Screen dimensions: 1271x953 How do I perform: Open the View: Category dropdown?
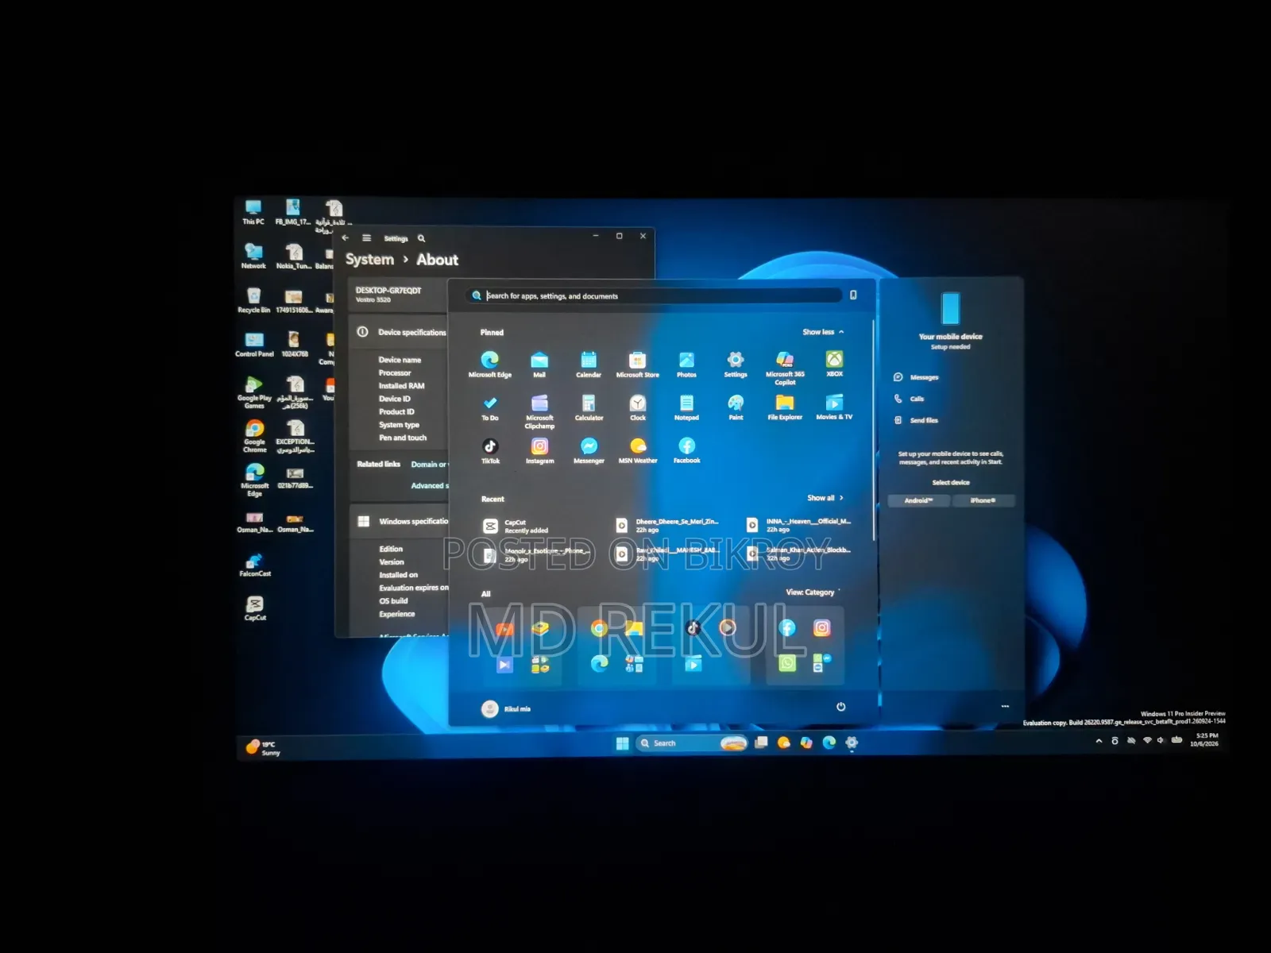coord(813,592)
